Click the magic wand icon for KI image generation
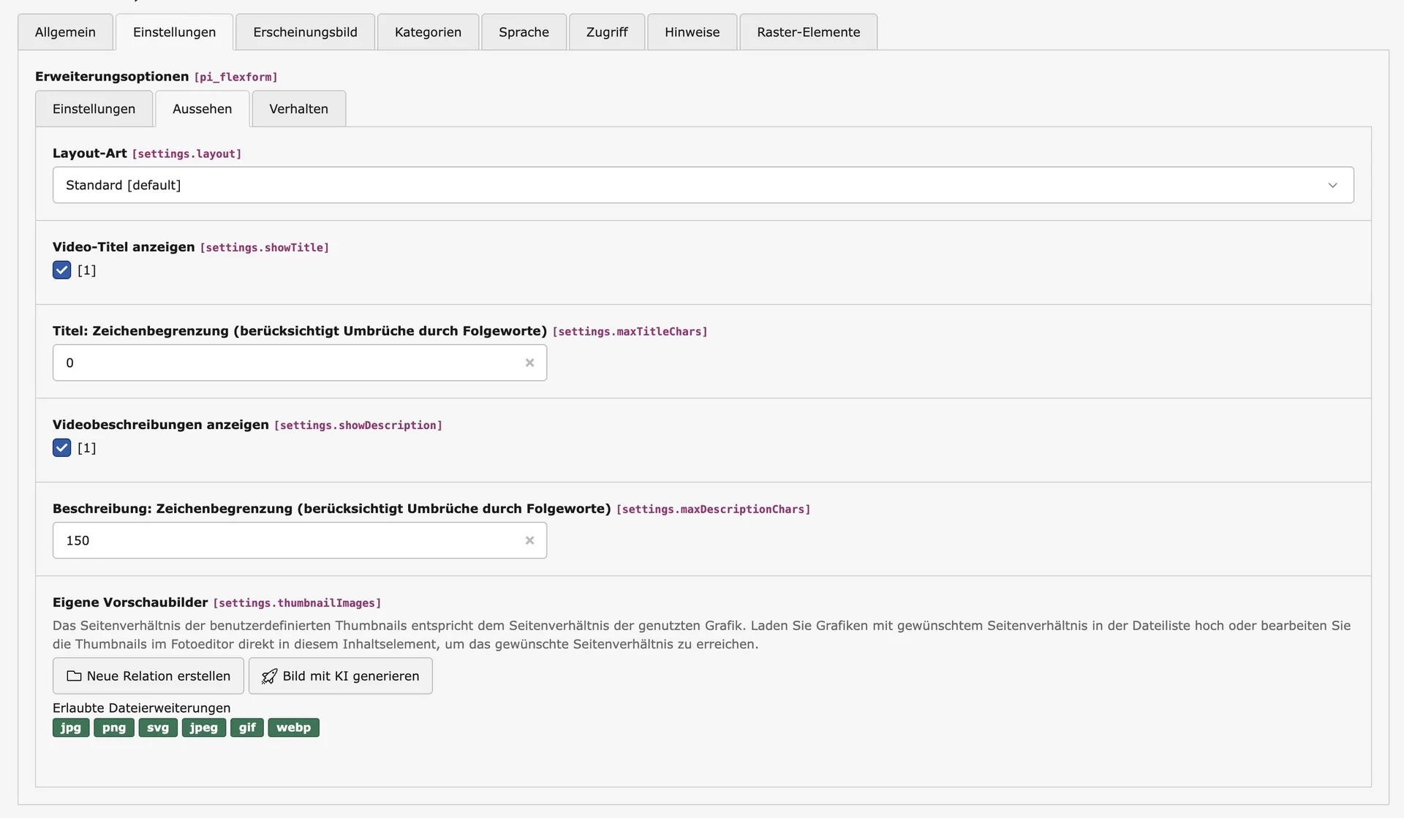Viewport: 1404px width, 818px height. (269, 676)
